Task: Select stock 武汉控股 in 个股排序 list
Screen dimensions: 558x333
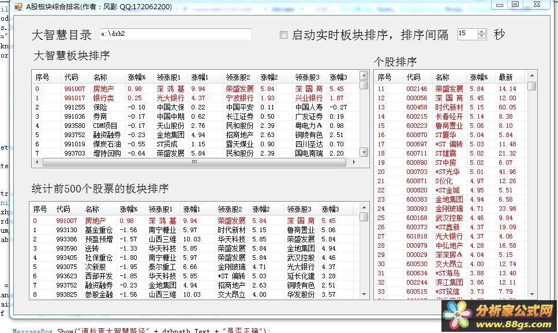Action: 451,218
